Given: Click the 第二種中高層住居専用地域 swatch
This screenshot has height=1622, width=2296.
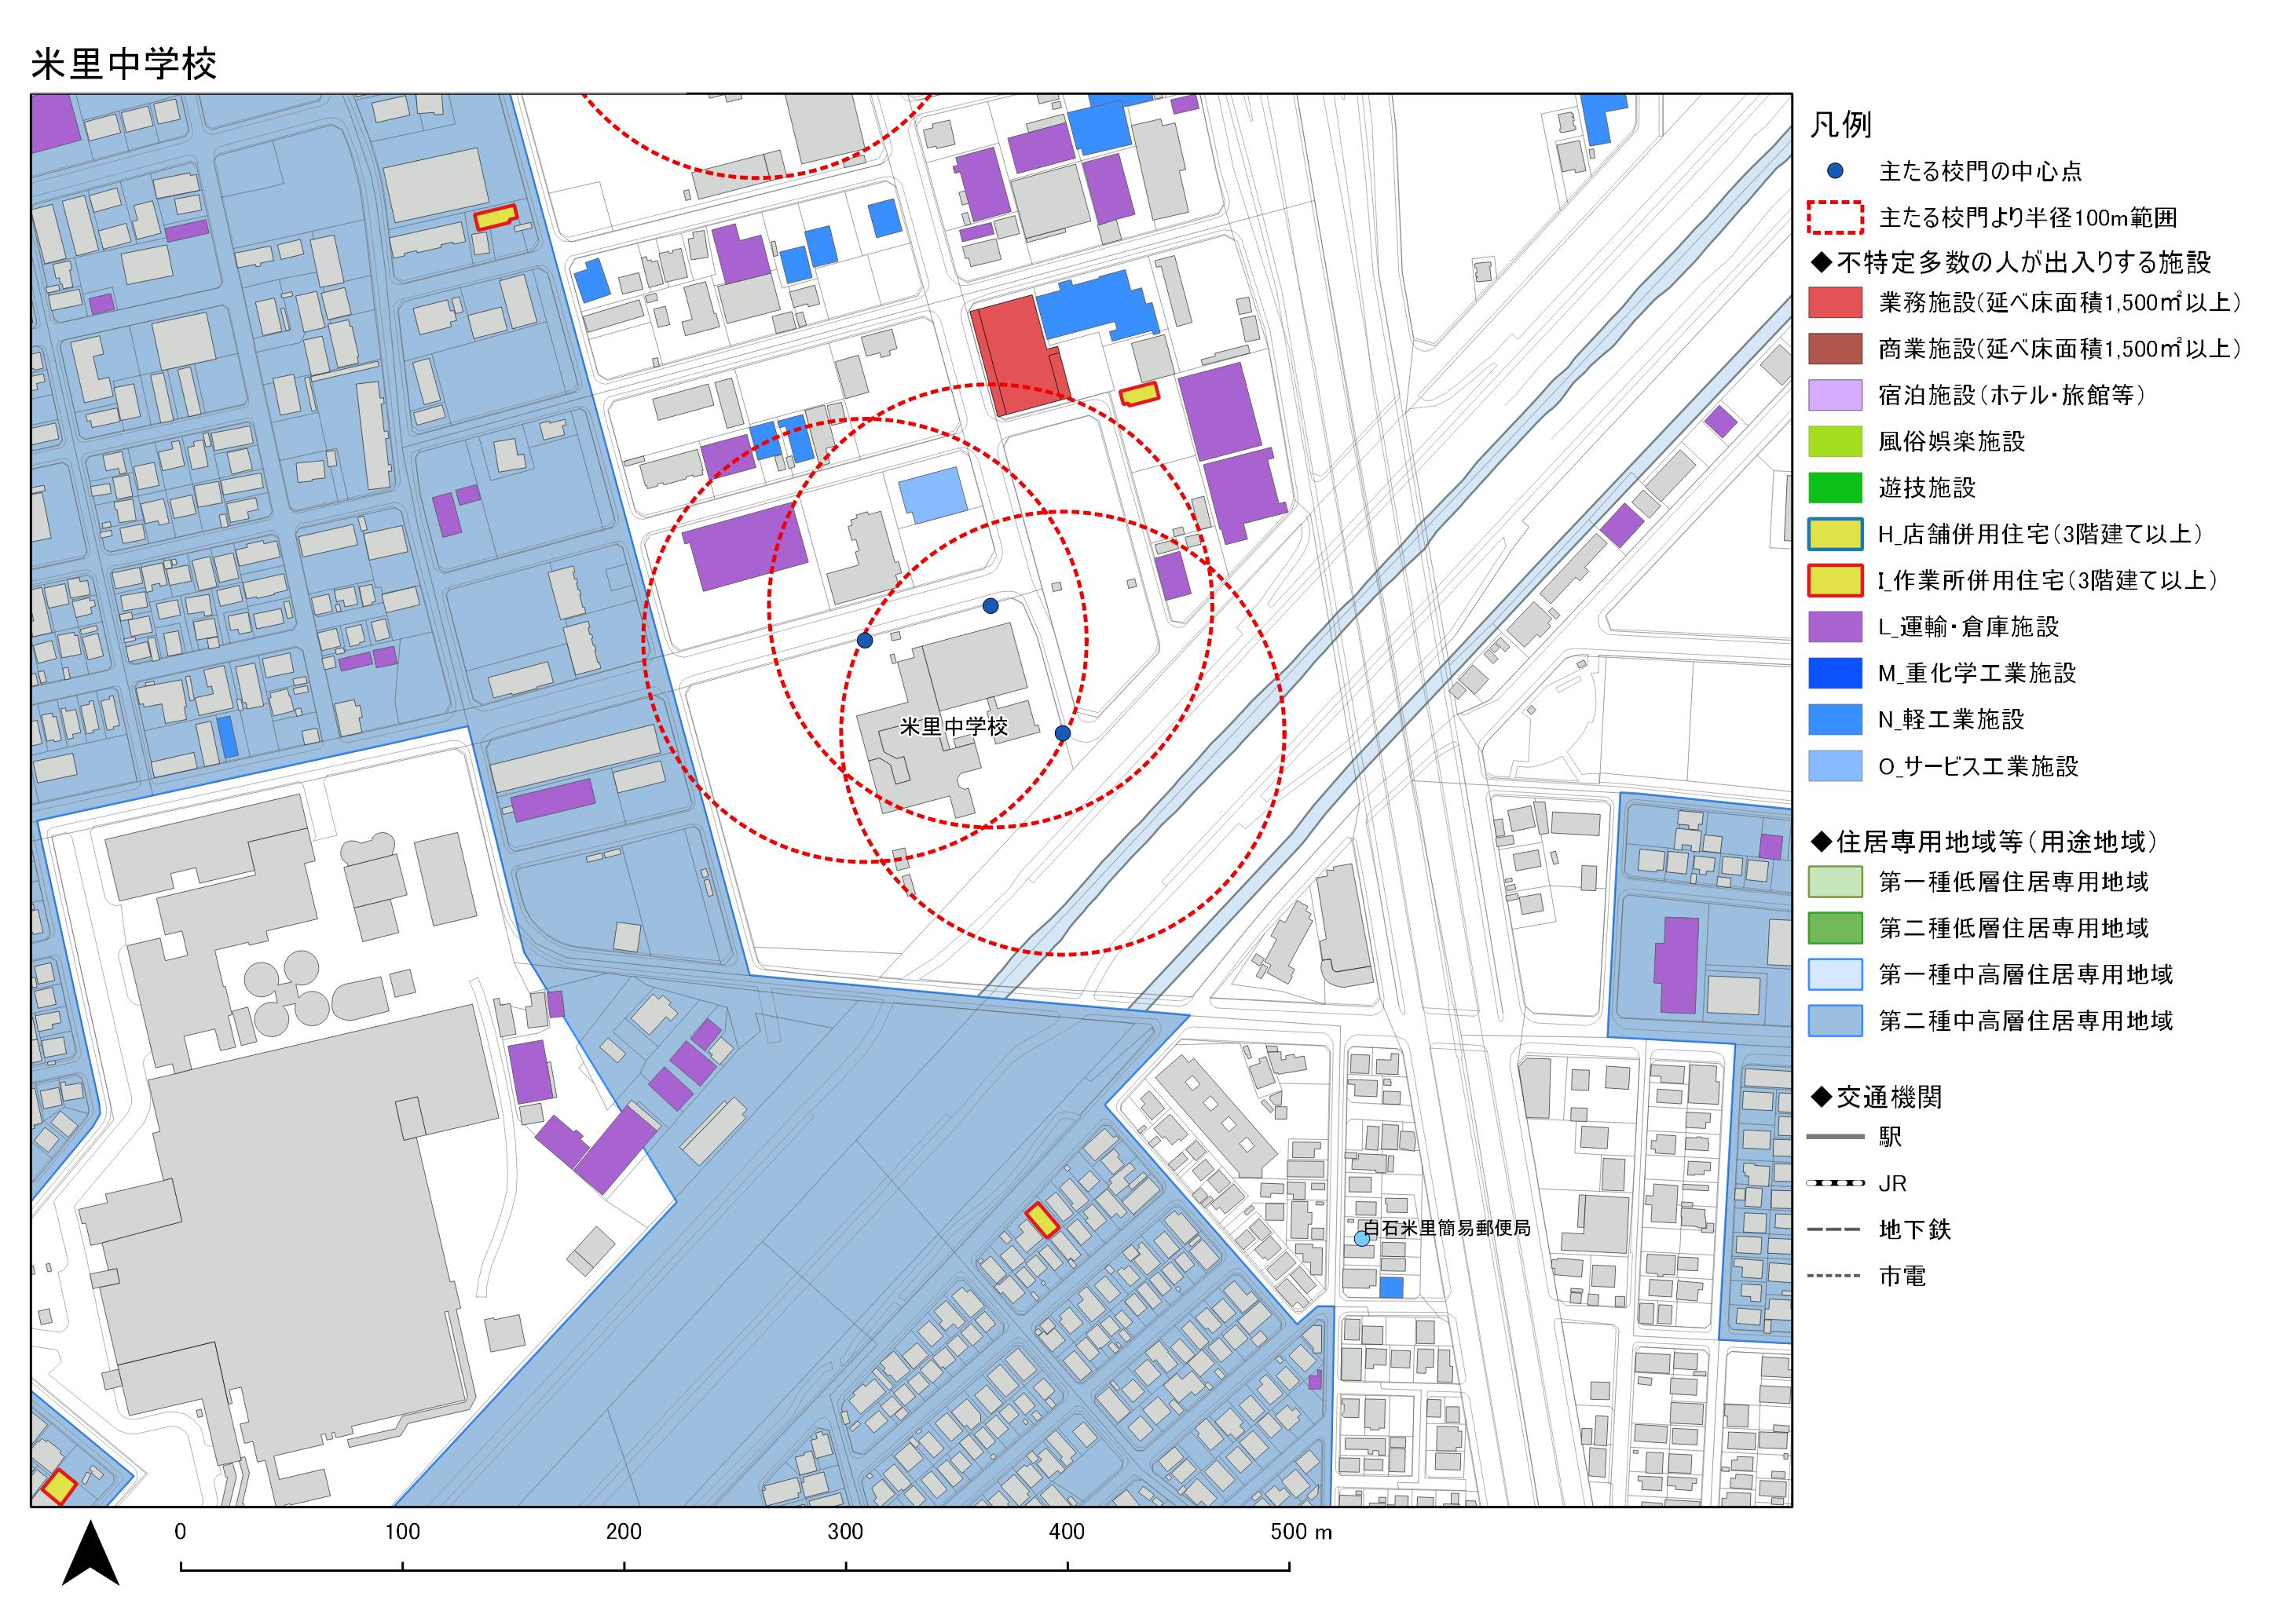Looking at the screenshot, I should coord(1835,1021).
